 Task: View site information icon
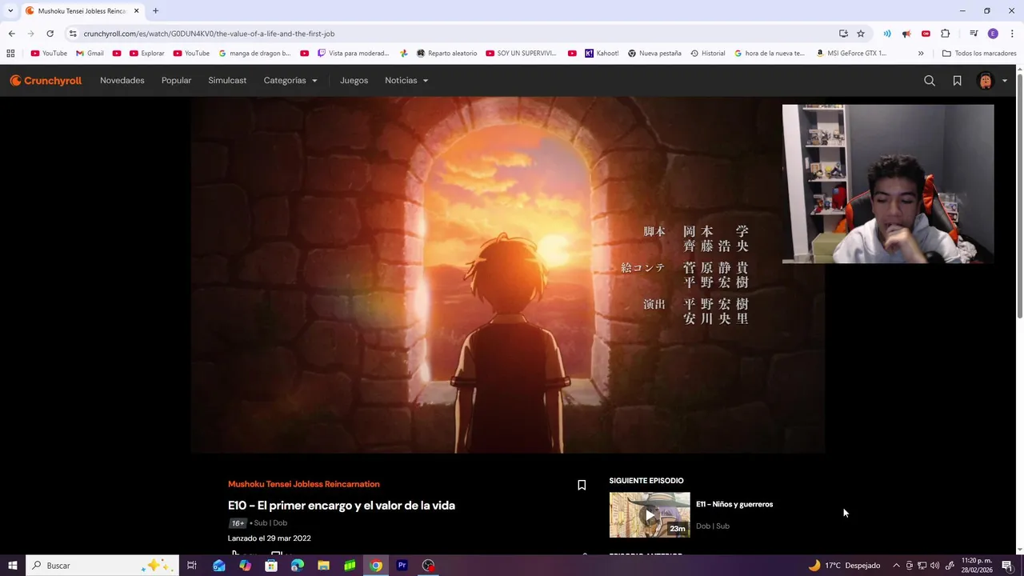73,34
